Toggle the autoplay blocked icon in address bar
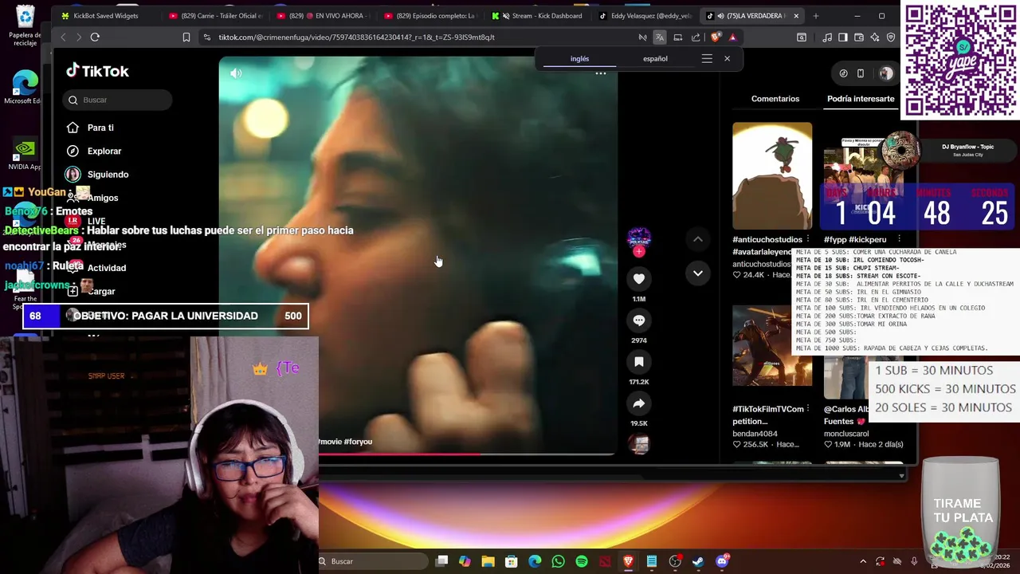 642,37
